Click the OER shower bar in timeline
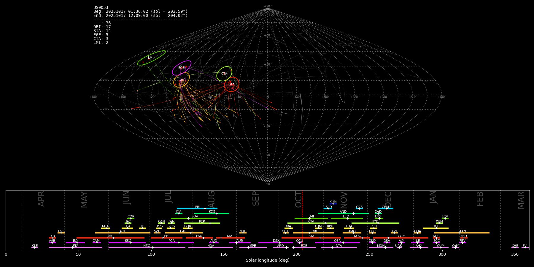This screenshot has width=534, height=267. 337,243
